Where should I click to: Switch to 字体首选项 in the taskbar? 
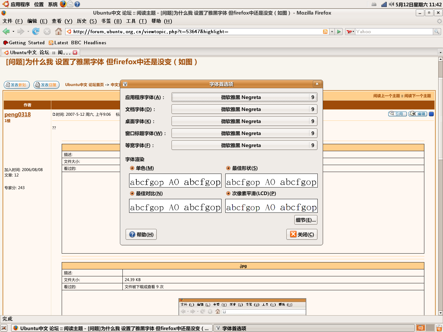coord(314,328)
